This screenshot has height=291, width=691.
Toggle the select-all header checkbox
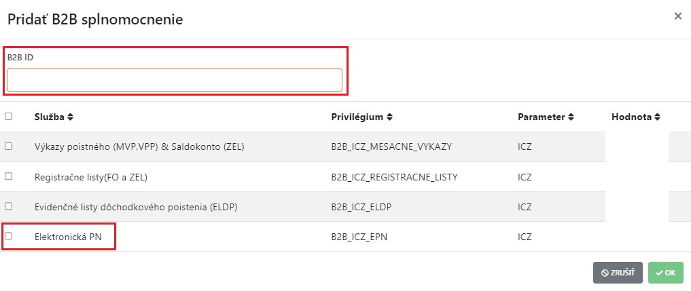[x=9, y=117]
